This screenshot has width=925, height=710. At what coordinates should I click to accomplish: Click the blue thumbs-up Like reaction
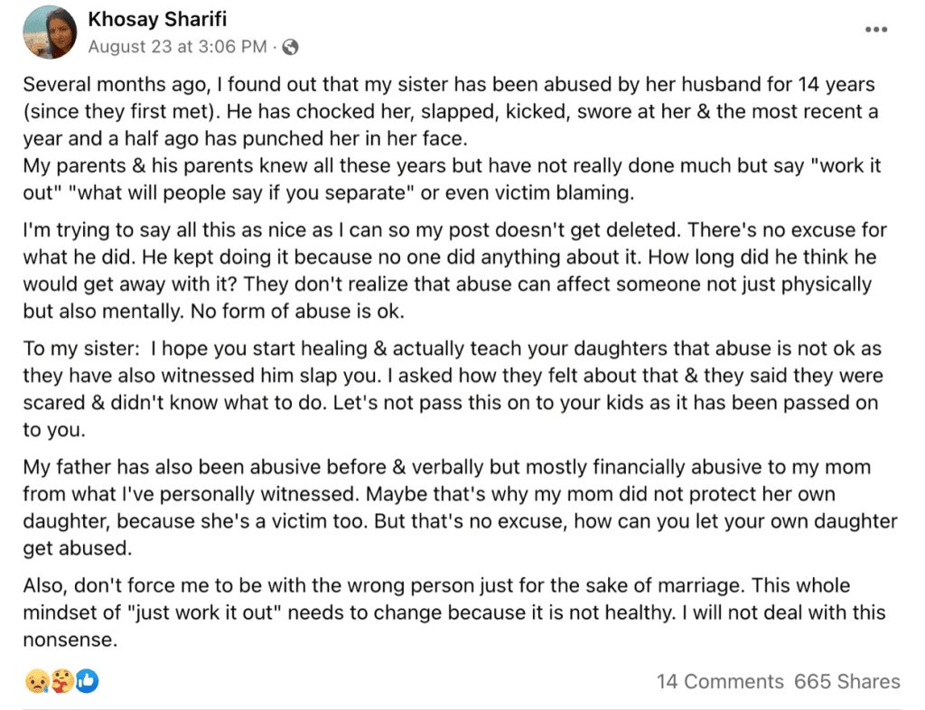tap(88, 680)
